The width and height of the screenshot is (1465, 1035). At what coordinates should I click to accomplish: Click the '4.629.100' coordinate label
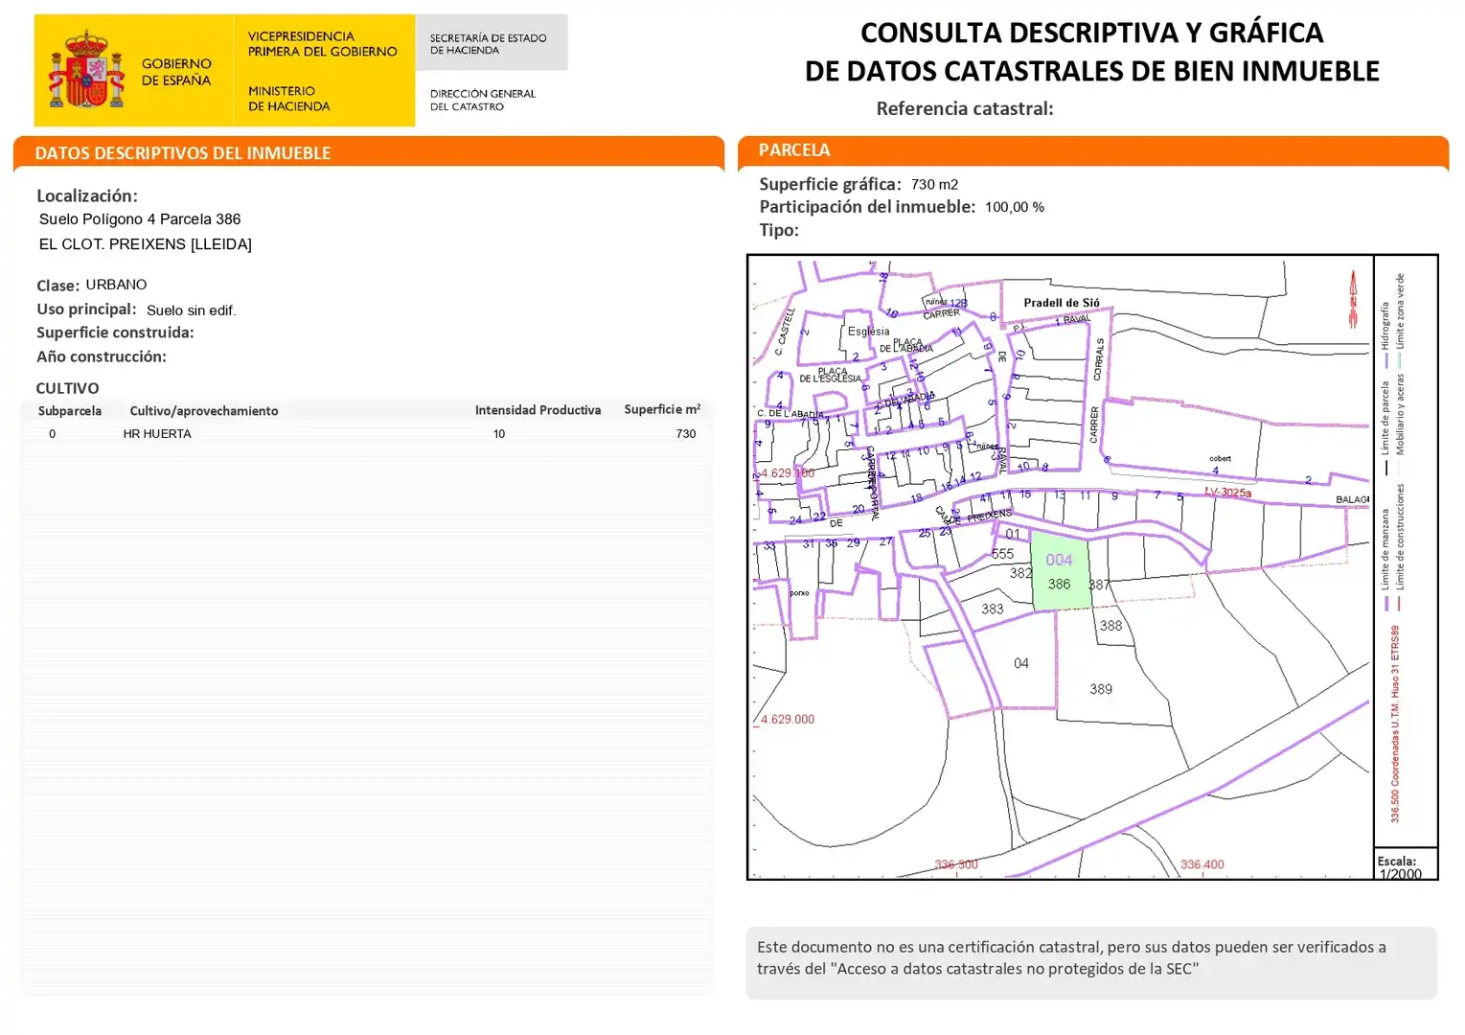788,473
